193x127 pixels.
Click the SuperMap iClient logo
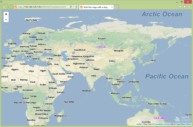pos(182,119)
